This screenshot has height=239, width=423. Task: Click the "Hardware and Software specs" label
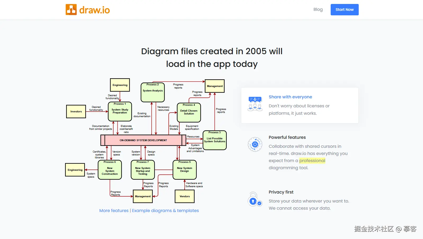coord(194,185)
